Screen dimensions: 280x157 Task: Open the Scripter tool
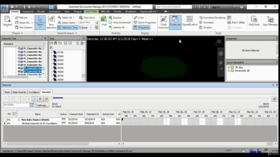tap(206, 27)
